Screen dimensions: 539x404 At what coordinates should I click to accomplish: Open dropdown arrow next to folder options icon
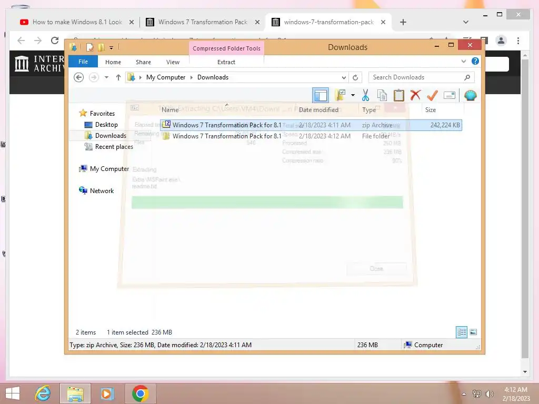tap(353, 95)
